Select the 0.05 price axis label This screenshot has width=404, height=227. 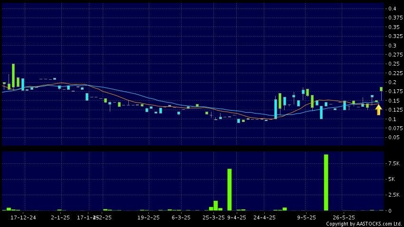pyautogui.click(x=394, y=137)
